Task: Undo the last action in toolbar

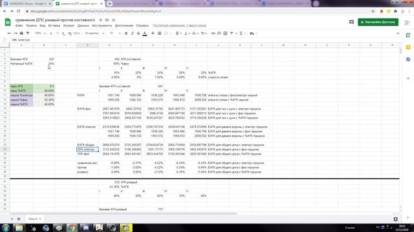Action: point(9,34)
